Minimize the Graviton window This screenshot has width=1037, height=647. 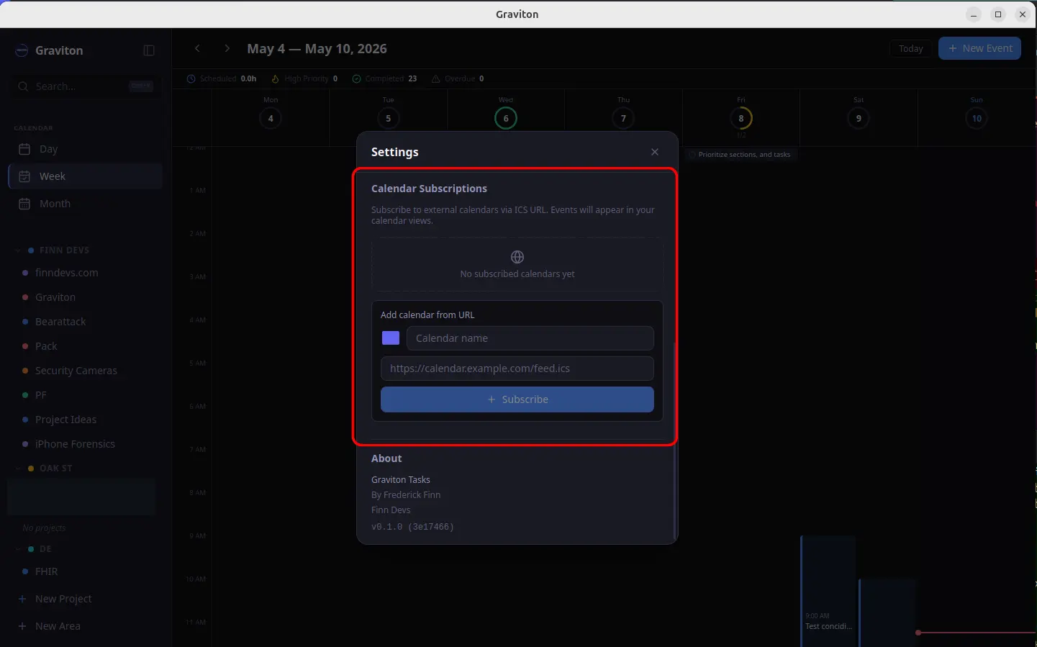tap(974, 14)
